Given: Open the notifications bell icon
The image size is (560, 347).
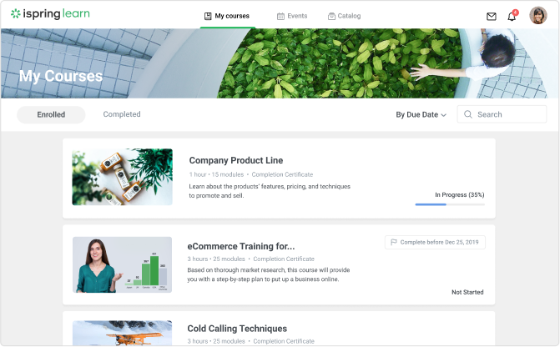Looking at the screenshot, I should click(x=512, y=17).
